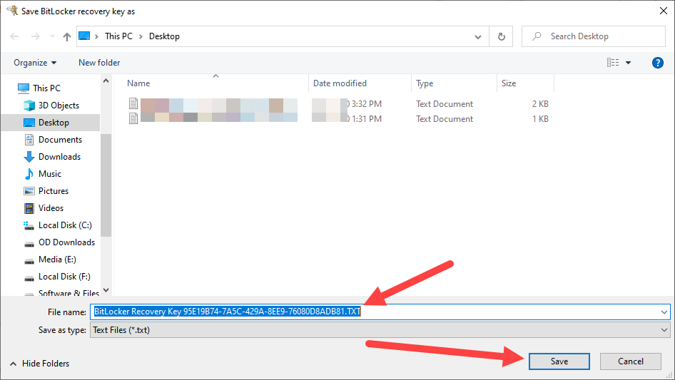The width and height of the screenshot is (675, 380).
Task: Sort files by Name column
Action: 138,83
